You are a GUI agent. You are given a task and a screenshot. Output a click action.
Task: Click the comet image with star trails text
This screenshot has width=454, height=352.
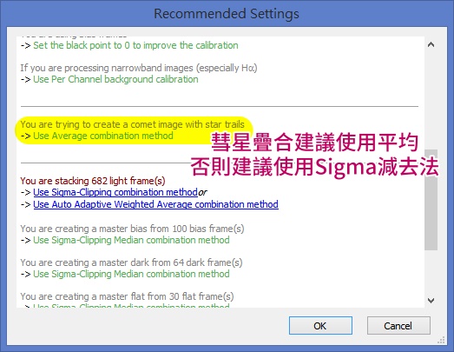pos(132,124)
